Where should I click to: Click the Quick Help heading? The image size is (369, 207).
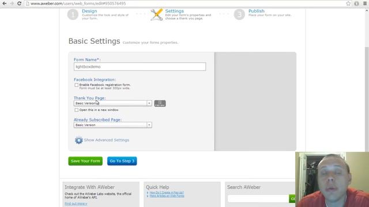[x=157, y=187]
